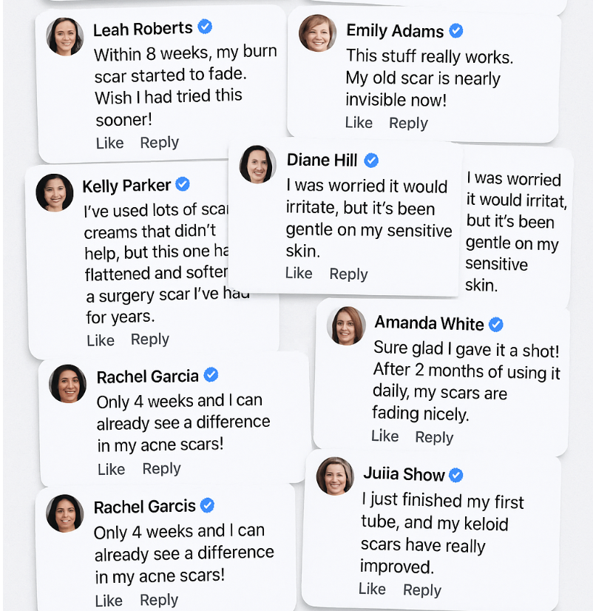Image resolution: width=593 pixels, height=611 pixels.
Task: Click the verified badge next to Rachel Garcis
Action: click(x=208, y=505)
